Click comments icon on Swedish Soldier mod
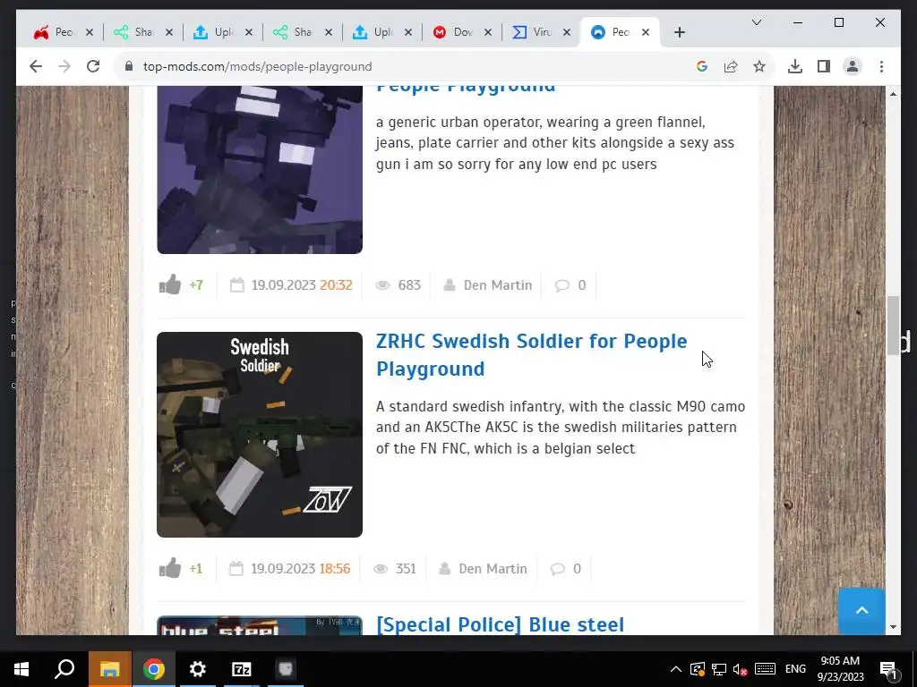The height and width of the screenshot is (687, 917). pos(557,568)
